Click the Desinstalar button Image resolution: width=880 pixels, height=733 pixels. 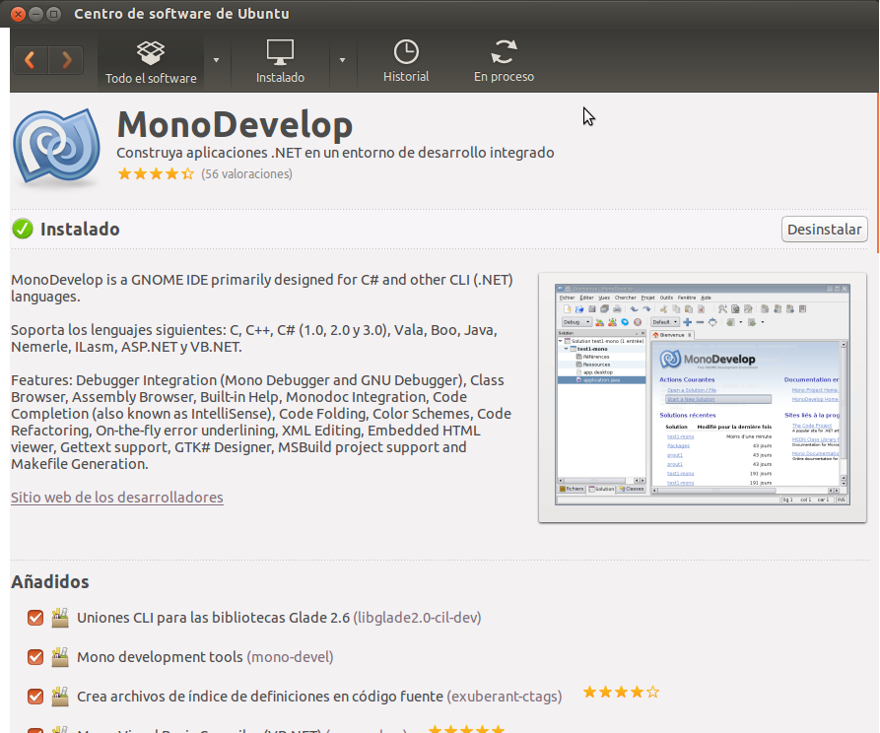click(x=825, y=230)
